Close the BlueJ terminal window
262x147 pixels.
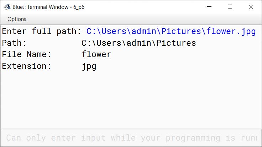[x=251, y=7]
